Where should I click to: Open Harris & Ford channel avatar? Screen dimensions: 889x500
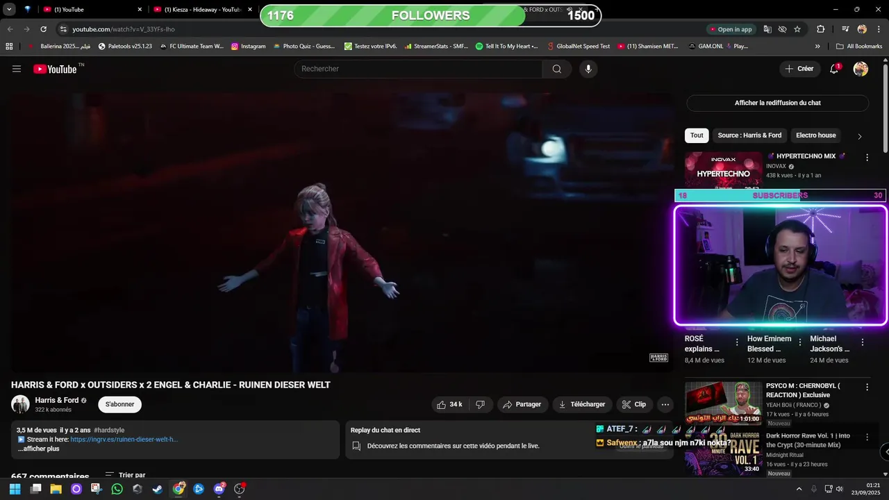tap(20, 404)
